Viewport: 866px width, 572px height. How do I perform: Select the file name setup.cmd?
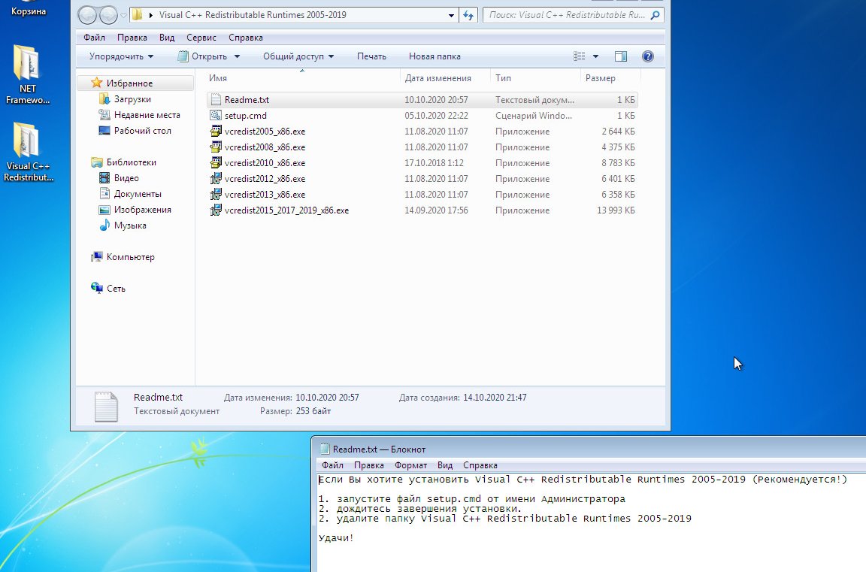(245, 116)
